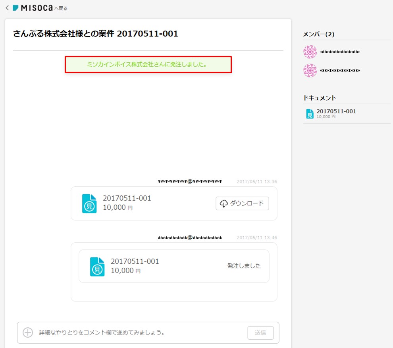
Task: Click the sender email above the 13:36 message
Action: pos(190,182)
